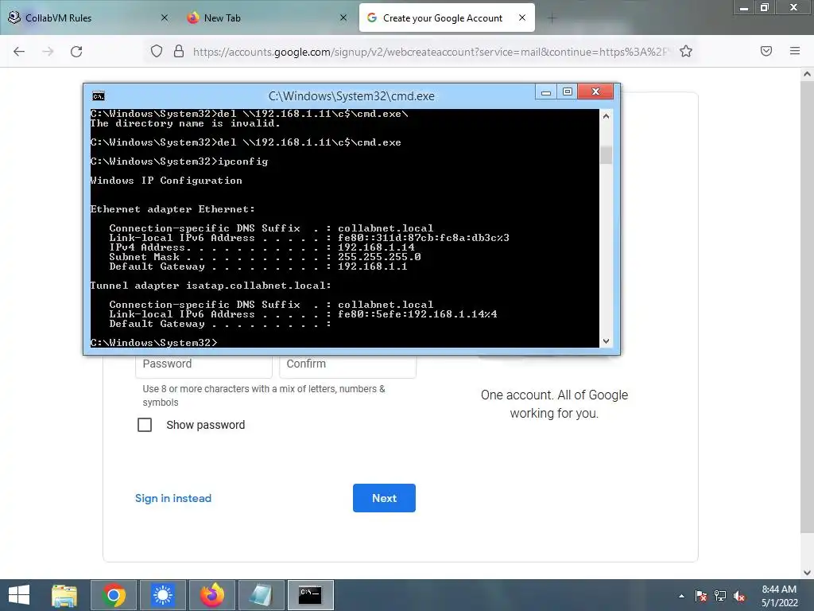Image resolution: width=814 pixels, height=611 pixels.
Task: Select the Create your Google Account tab
Action: point(447,18)
